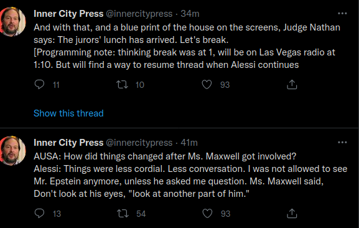Open the Alessi quote tweet text
Image resolution: width=359 pixels, height=228 pixels.
click(x=190, y=175)
